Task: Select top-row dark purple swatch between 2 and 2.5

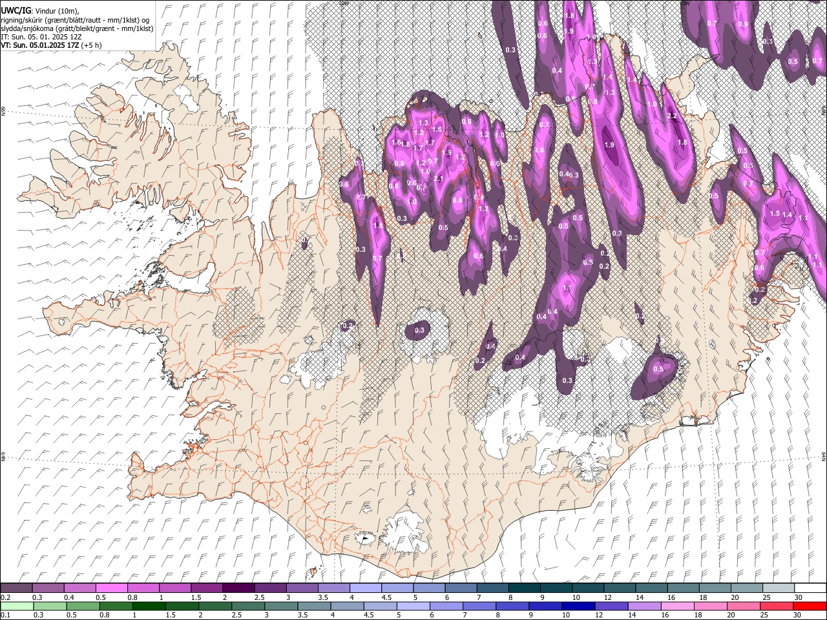Action: [238, 588]
